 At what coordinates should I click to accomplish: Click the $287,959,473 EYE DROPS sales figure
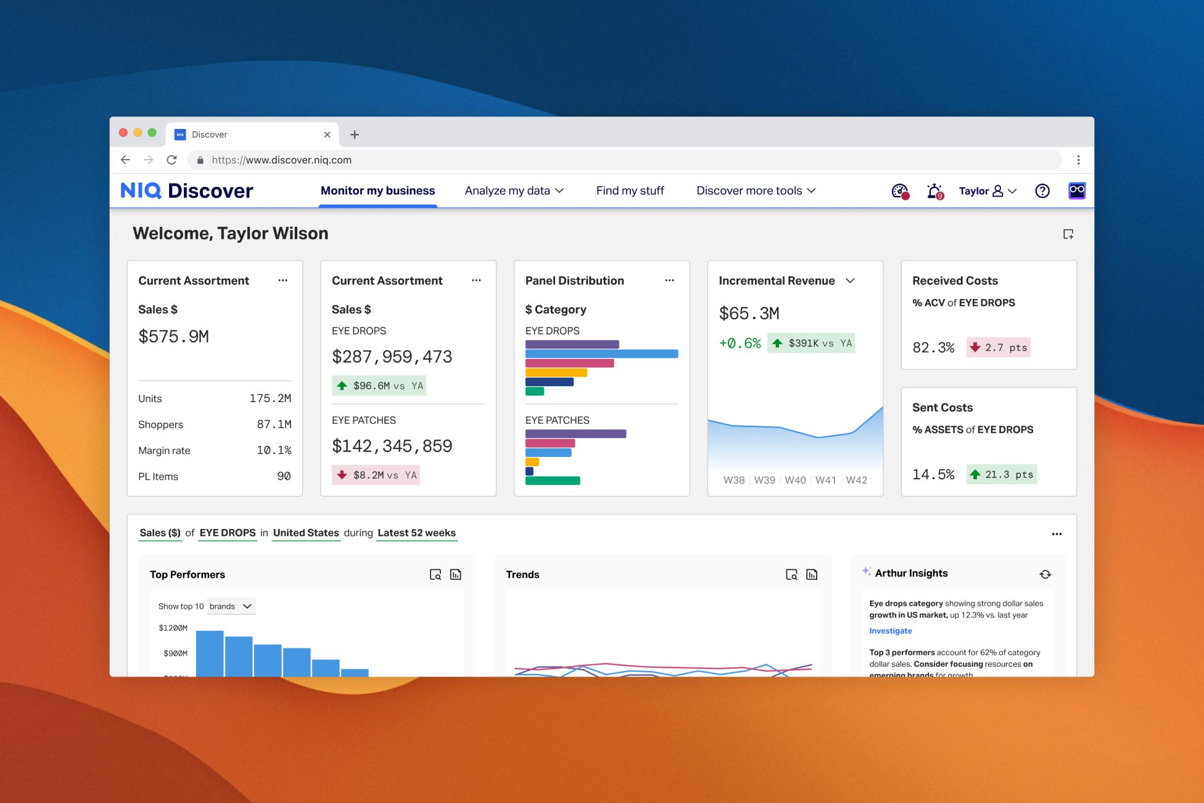point(392,357)
